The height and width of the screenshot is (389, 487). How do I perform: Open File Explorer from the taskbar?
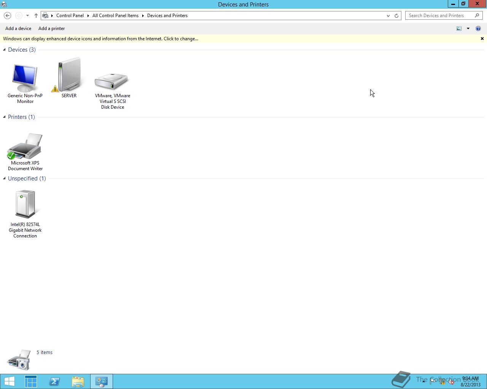point(78,381)
